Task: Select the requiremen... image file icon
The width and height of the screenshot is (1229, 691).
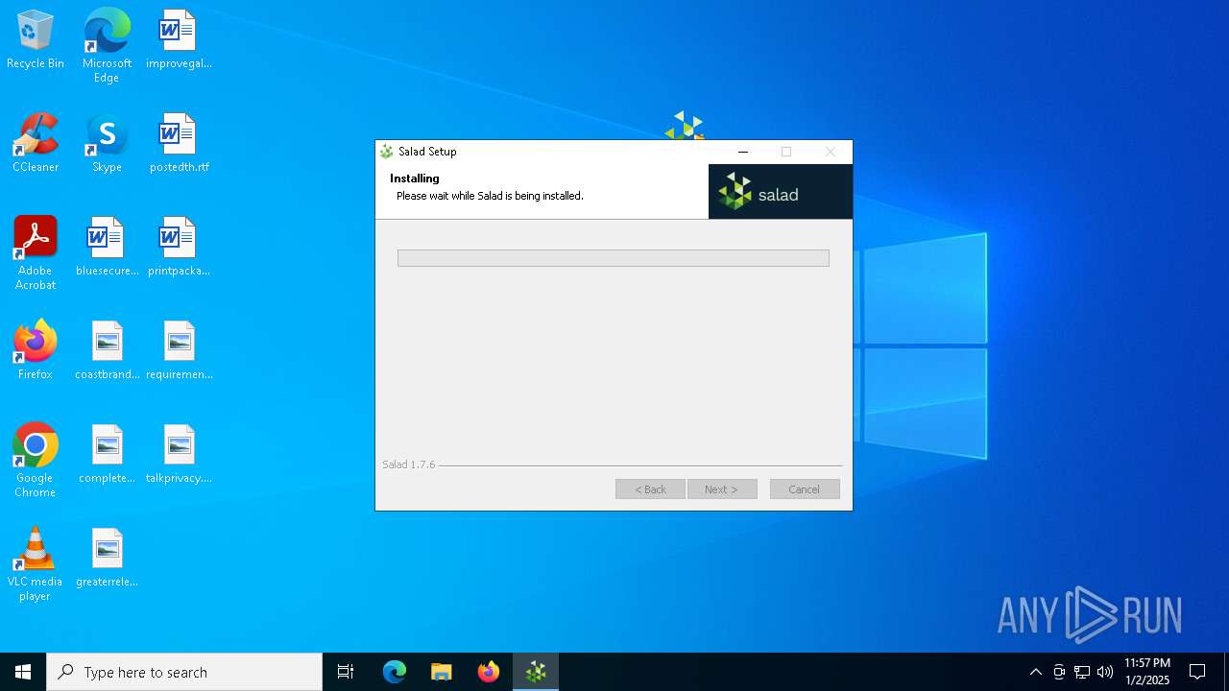Action: [x=179, y=350]
